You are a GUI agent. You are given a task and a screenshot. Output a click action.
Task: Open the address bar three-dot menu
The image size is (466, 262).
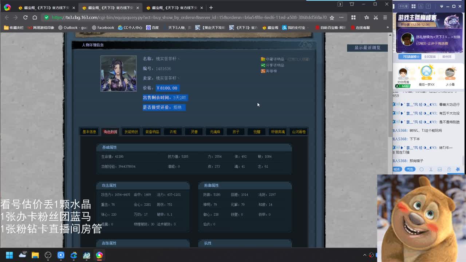coord(341,17)
